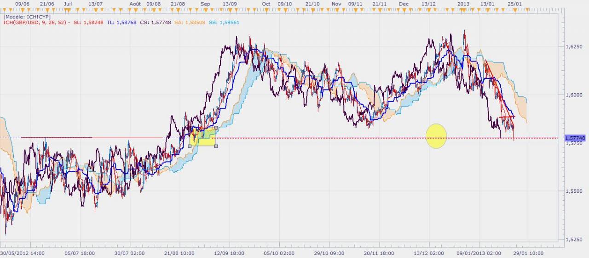Grab the yellow rectangle's lower-left resize handle
The width and height of the screenshot is (589, 258).
190,146
